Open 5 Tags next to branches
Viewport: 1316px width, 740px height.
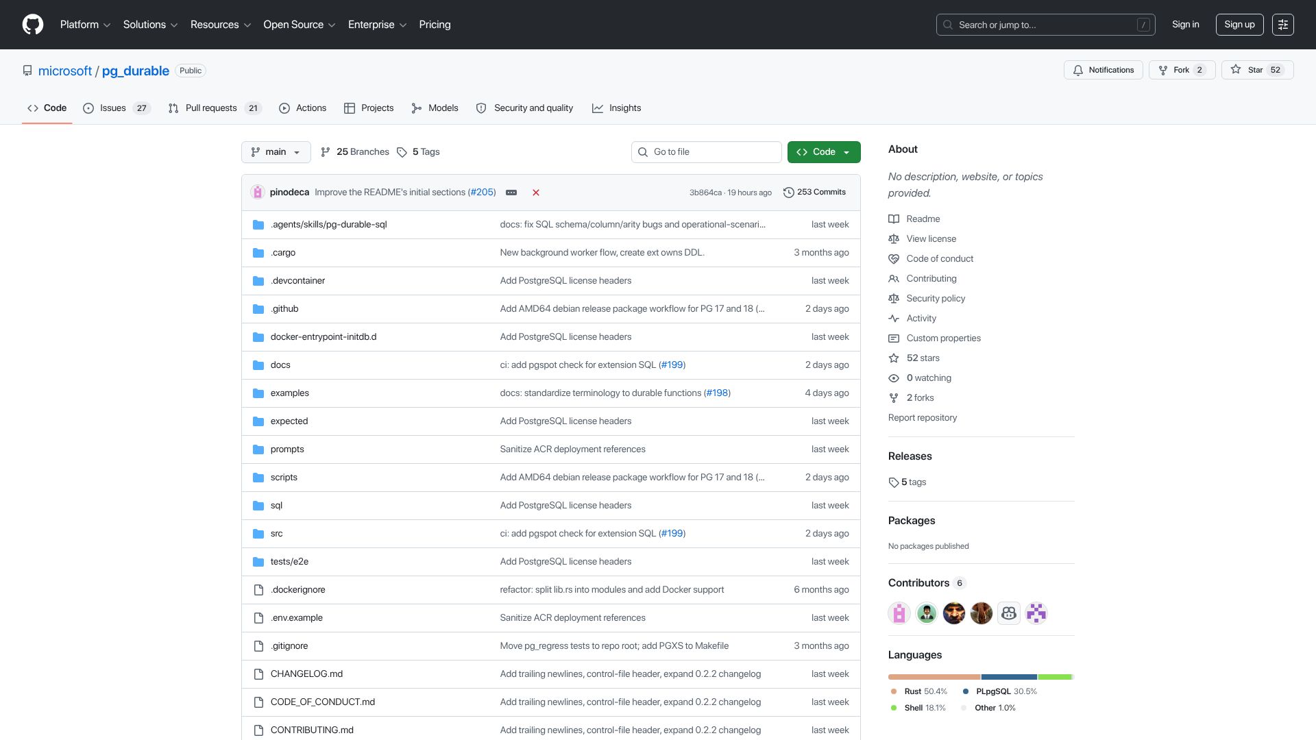418,152
